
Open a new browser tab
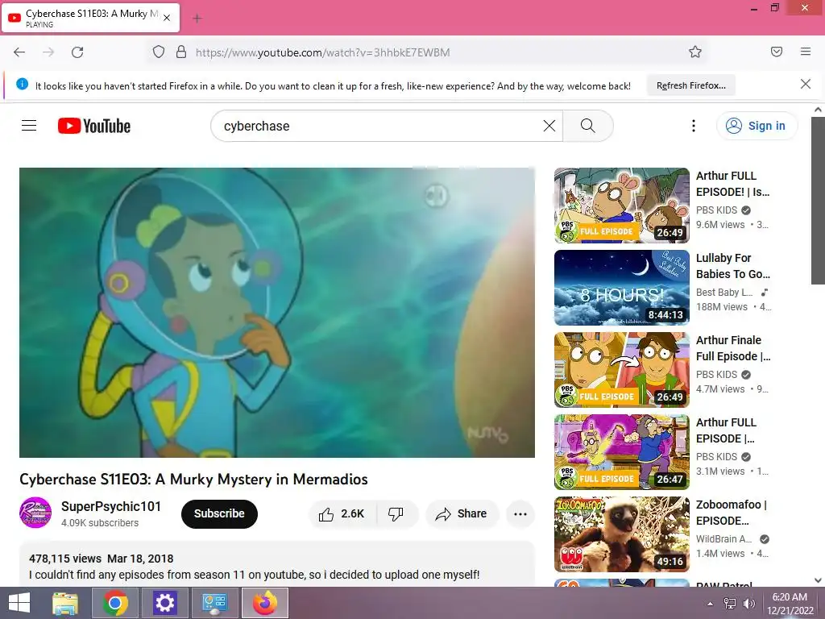pyautogui.click(x=197, y=19)
